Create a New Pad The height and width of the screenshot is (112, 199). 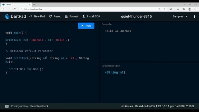tap(37, 16)
